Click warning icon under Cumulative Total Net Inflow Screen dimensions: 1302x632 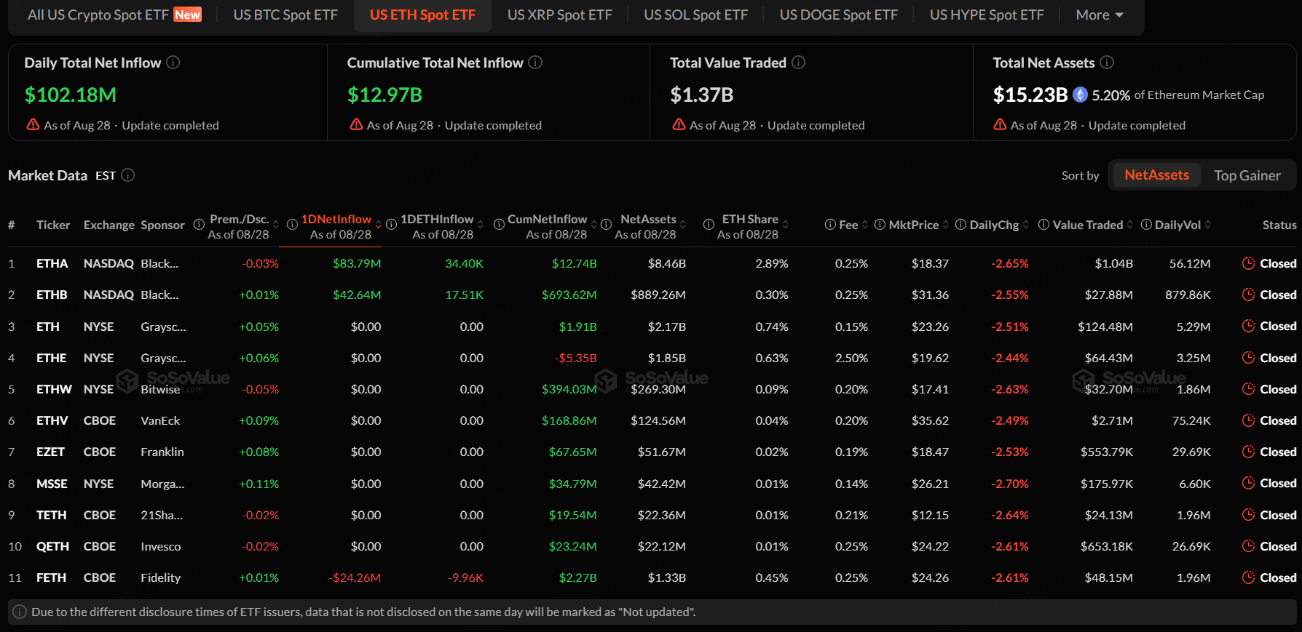(356, 124)
